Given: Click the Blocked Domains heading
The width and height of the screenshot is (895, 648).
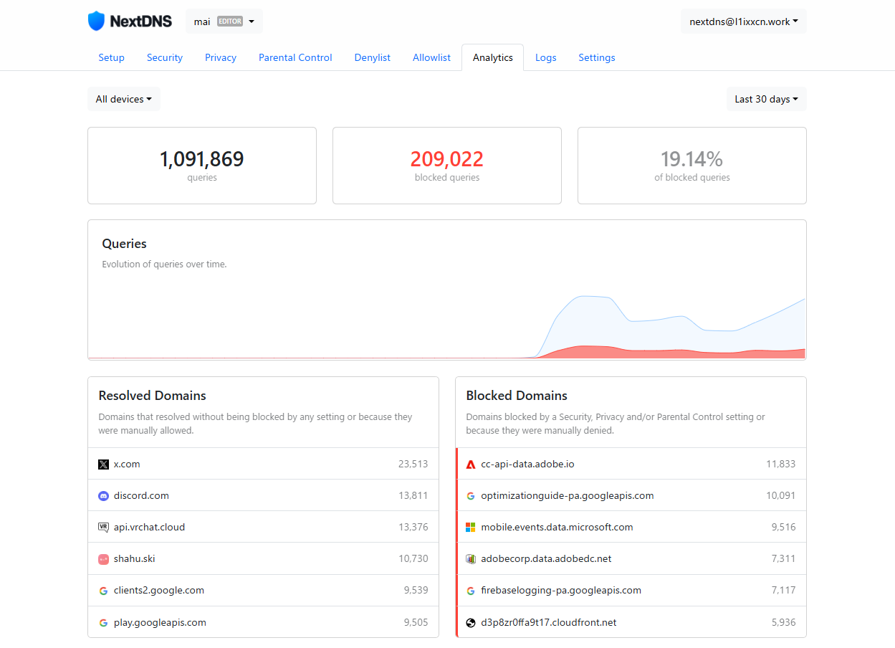Looking at the screenshot, I should (517, 396).
